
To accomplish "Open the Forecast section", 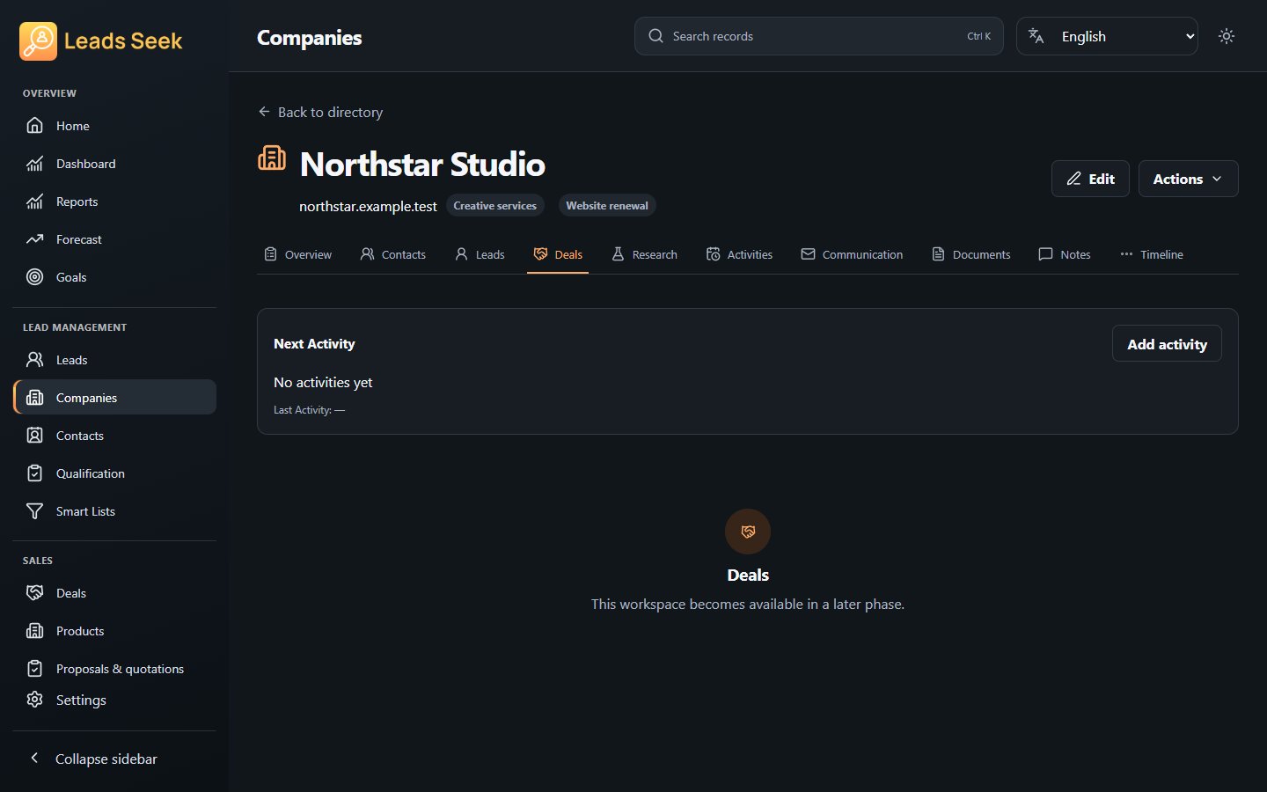I will click(x=114, y=239).
